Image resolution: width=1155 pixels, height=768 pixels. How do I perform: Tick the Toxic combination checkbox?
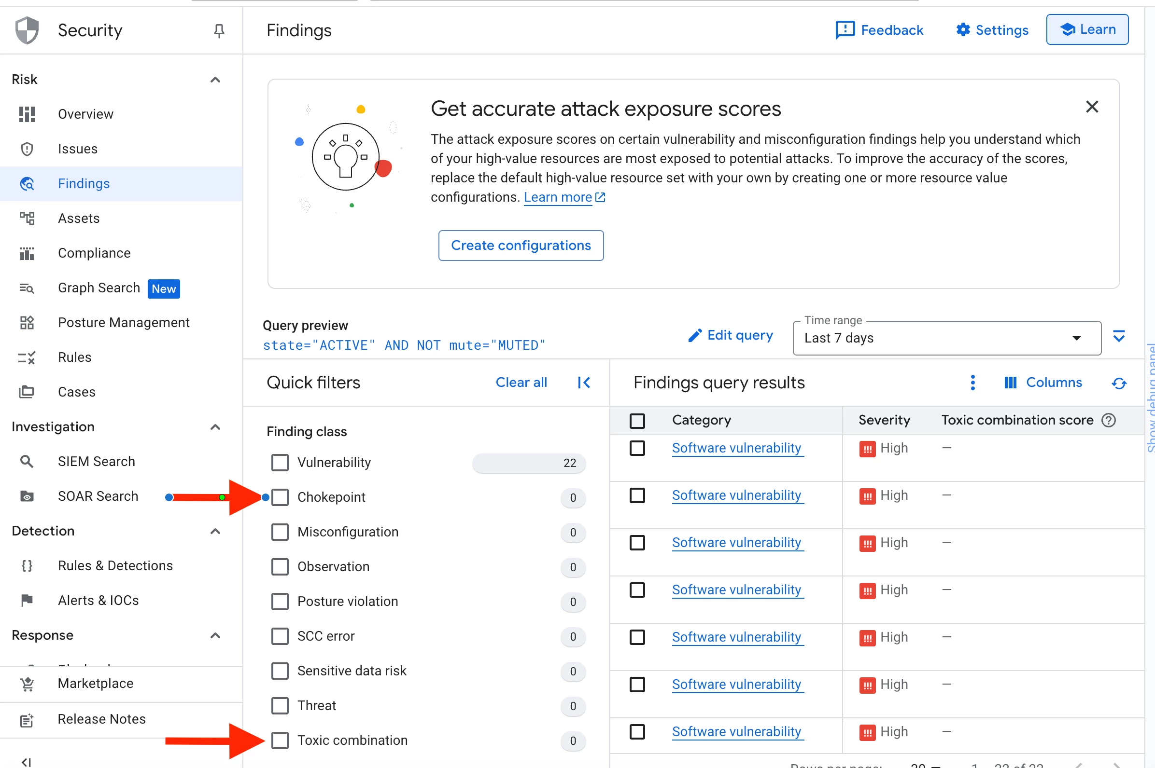280,740
